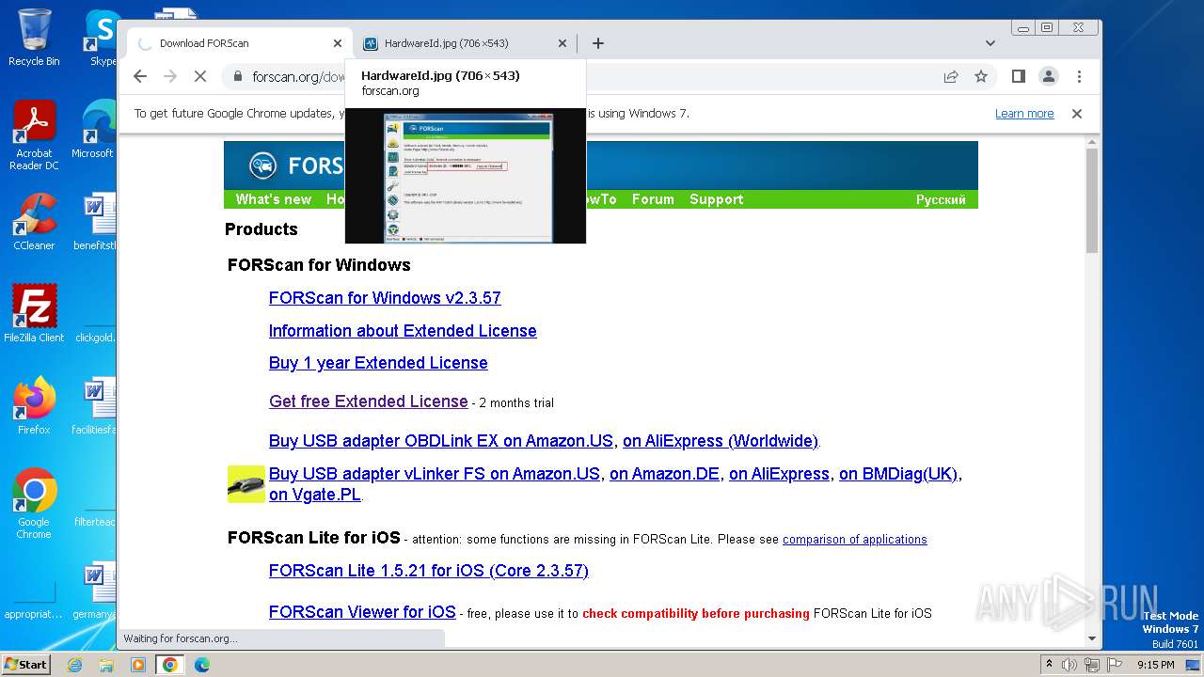This screenshot has width=1204, height=677.
Task: Open the on BMDiag(UK) link
Action: [x=898, y=474]
